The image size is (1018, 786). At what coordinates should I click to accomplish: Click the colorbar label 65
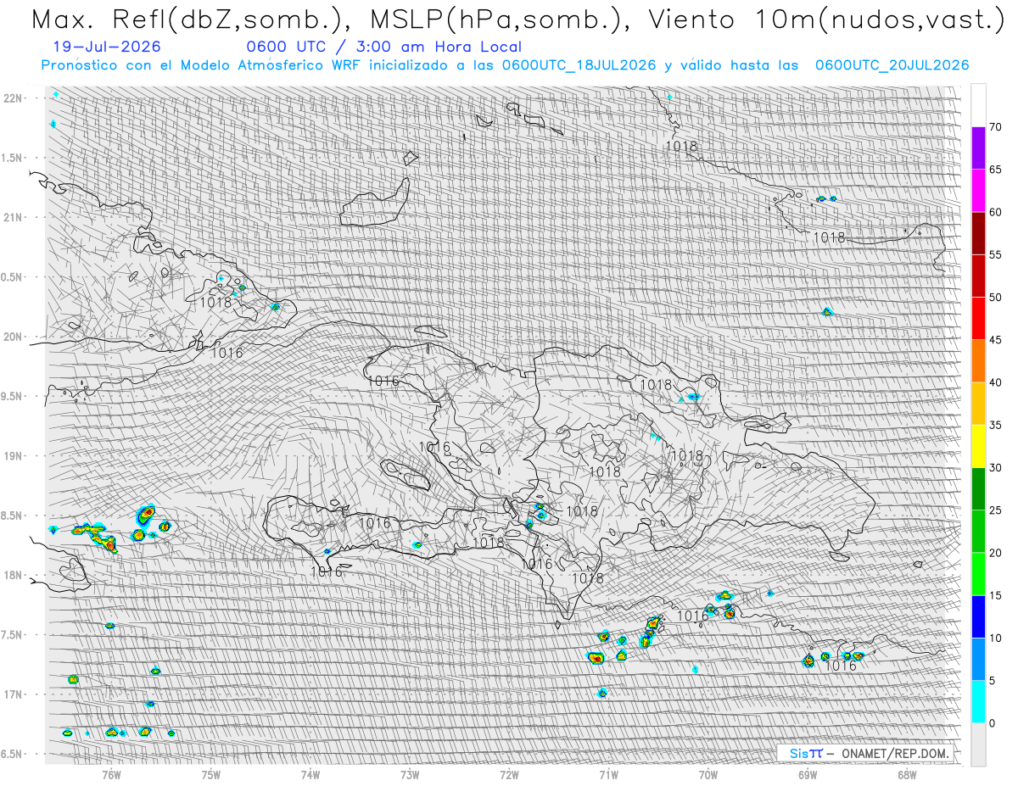pos(996,170)
